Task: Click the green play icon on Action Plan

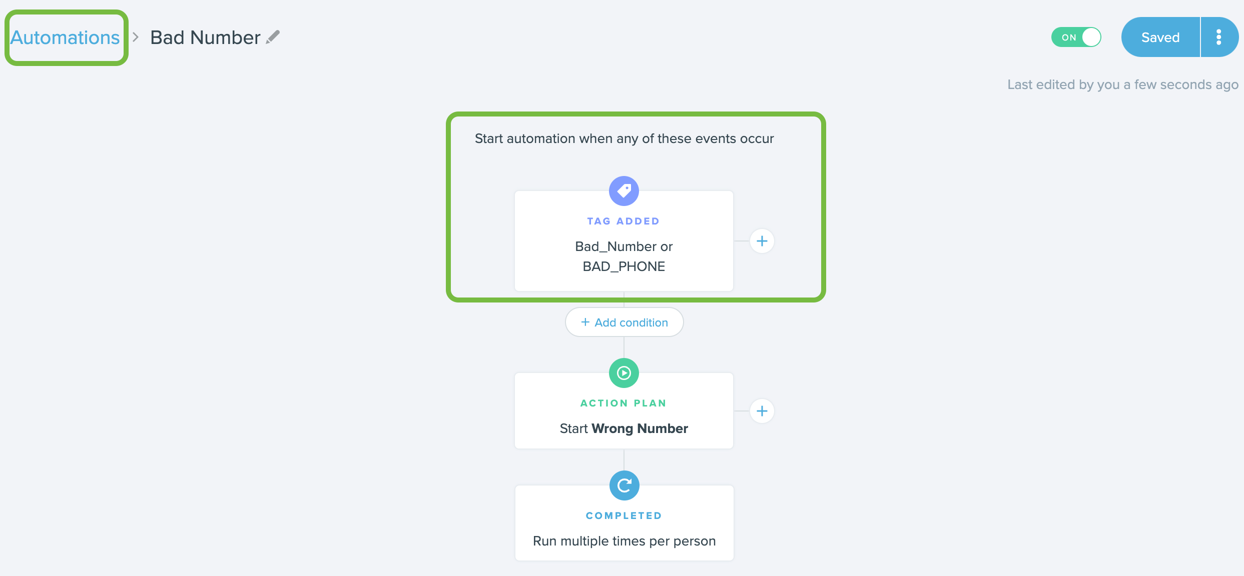Action: coord(624,373)
